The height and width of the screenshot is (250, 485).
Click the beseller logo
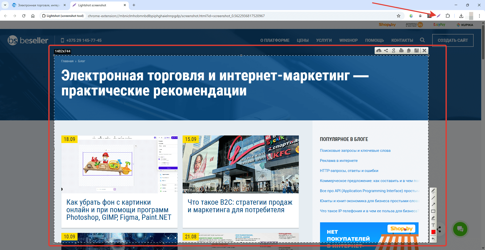(28, 40)
